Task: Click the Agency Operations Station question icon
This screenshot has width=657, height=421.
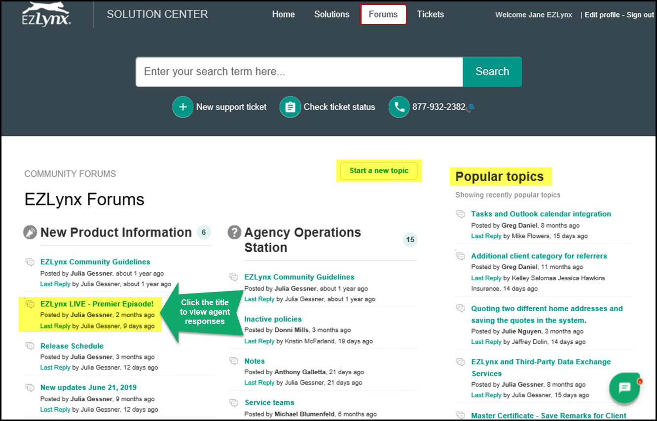Action: pos(234,232)
